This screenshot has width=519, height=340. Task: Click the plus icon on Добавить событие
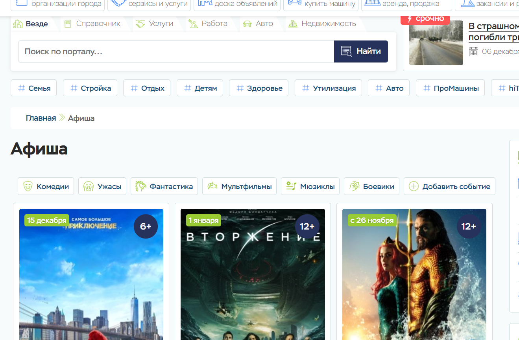click(x=414, y=186)
